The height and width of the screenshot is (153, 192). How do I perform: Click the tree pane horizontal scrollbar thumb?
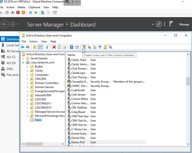(34, 144)
